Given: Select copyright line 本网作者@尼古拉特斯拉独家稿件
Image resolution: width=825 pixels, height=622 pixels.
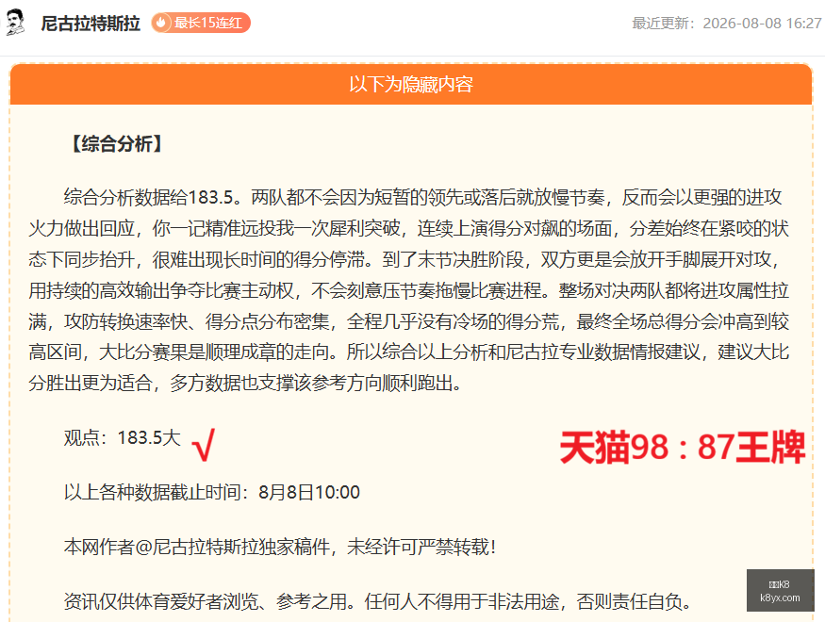Looking at the screenshot, I should (x=279, y=547).
